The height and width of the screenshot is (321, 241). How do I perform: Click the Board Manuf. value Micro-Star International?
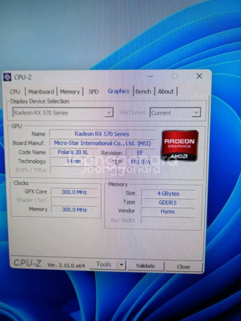102,143
